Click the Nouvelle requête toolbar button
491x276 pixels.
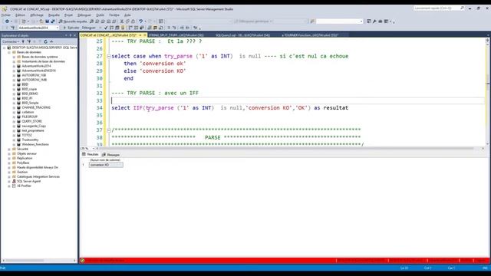(73, 21)
